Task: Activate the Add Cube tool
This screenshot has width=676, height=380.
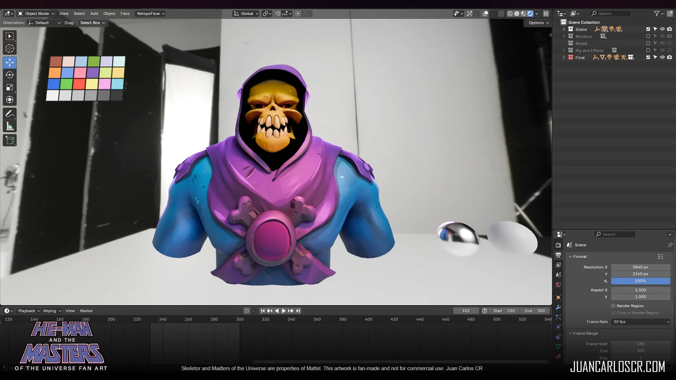Action: point(10,140)
